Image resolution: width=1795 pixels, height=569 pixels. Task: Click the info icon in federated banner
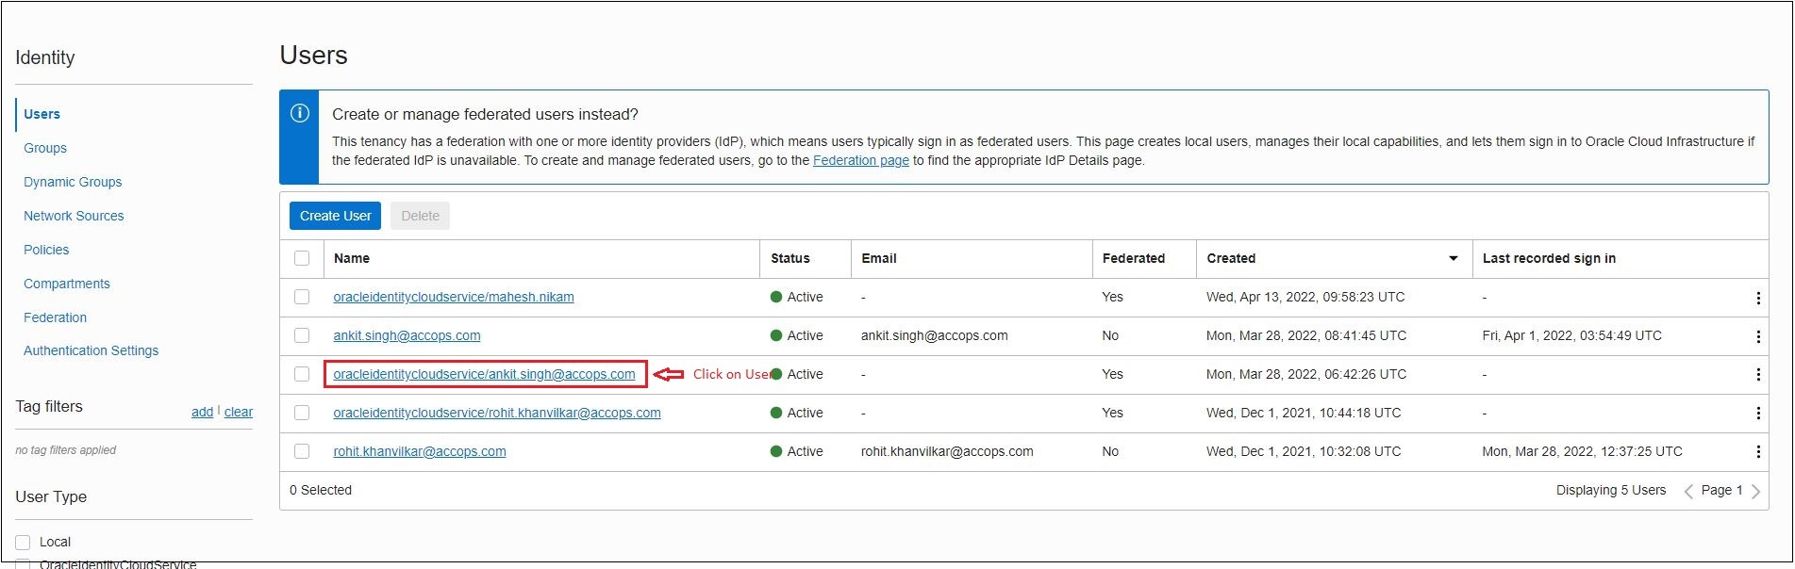click(x=300, y=114)
